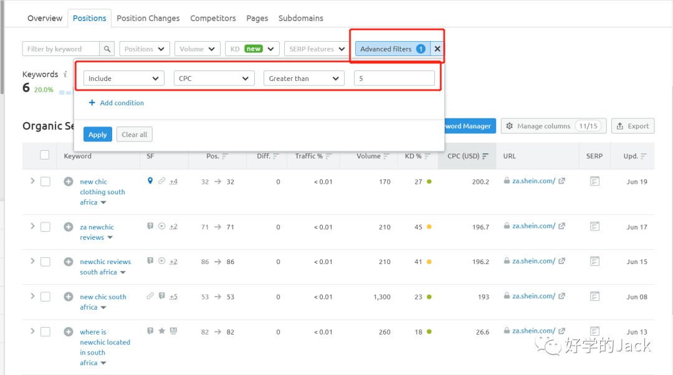The image size is (673, 375).
Task: Expand row for new chic south africa
Action: 32,296
